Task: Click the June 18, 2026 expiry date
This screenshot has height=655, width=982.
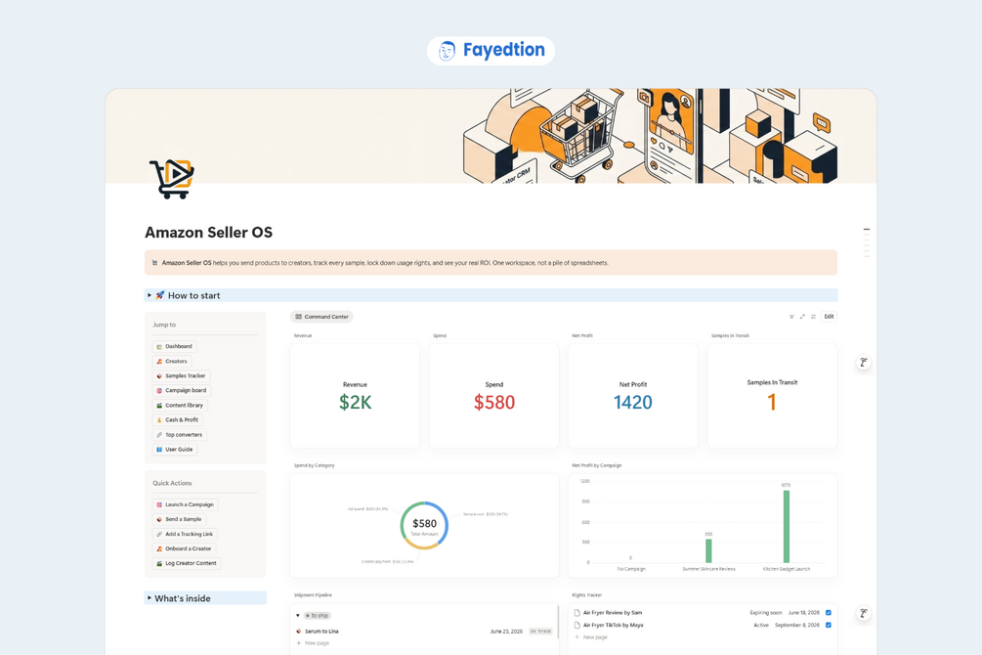Action: coord(803,613)
